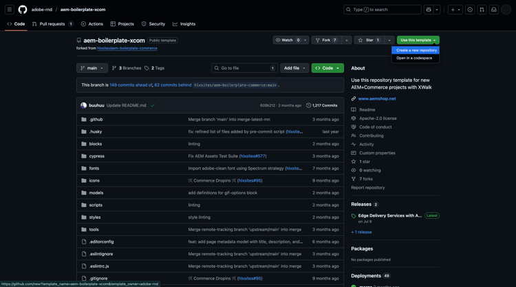Select Create a new repository
This screenshot has width=516, height=287.
[416, 50]
